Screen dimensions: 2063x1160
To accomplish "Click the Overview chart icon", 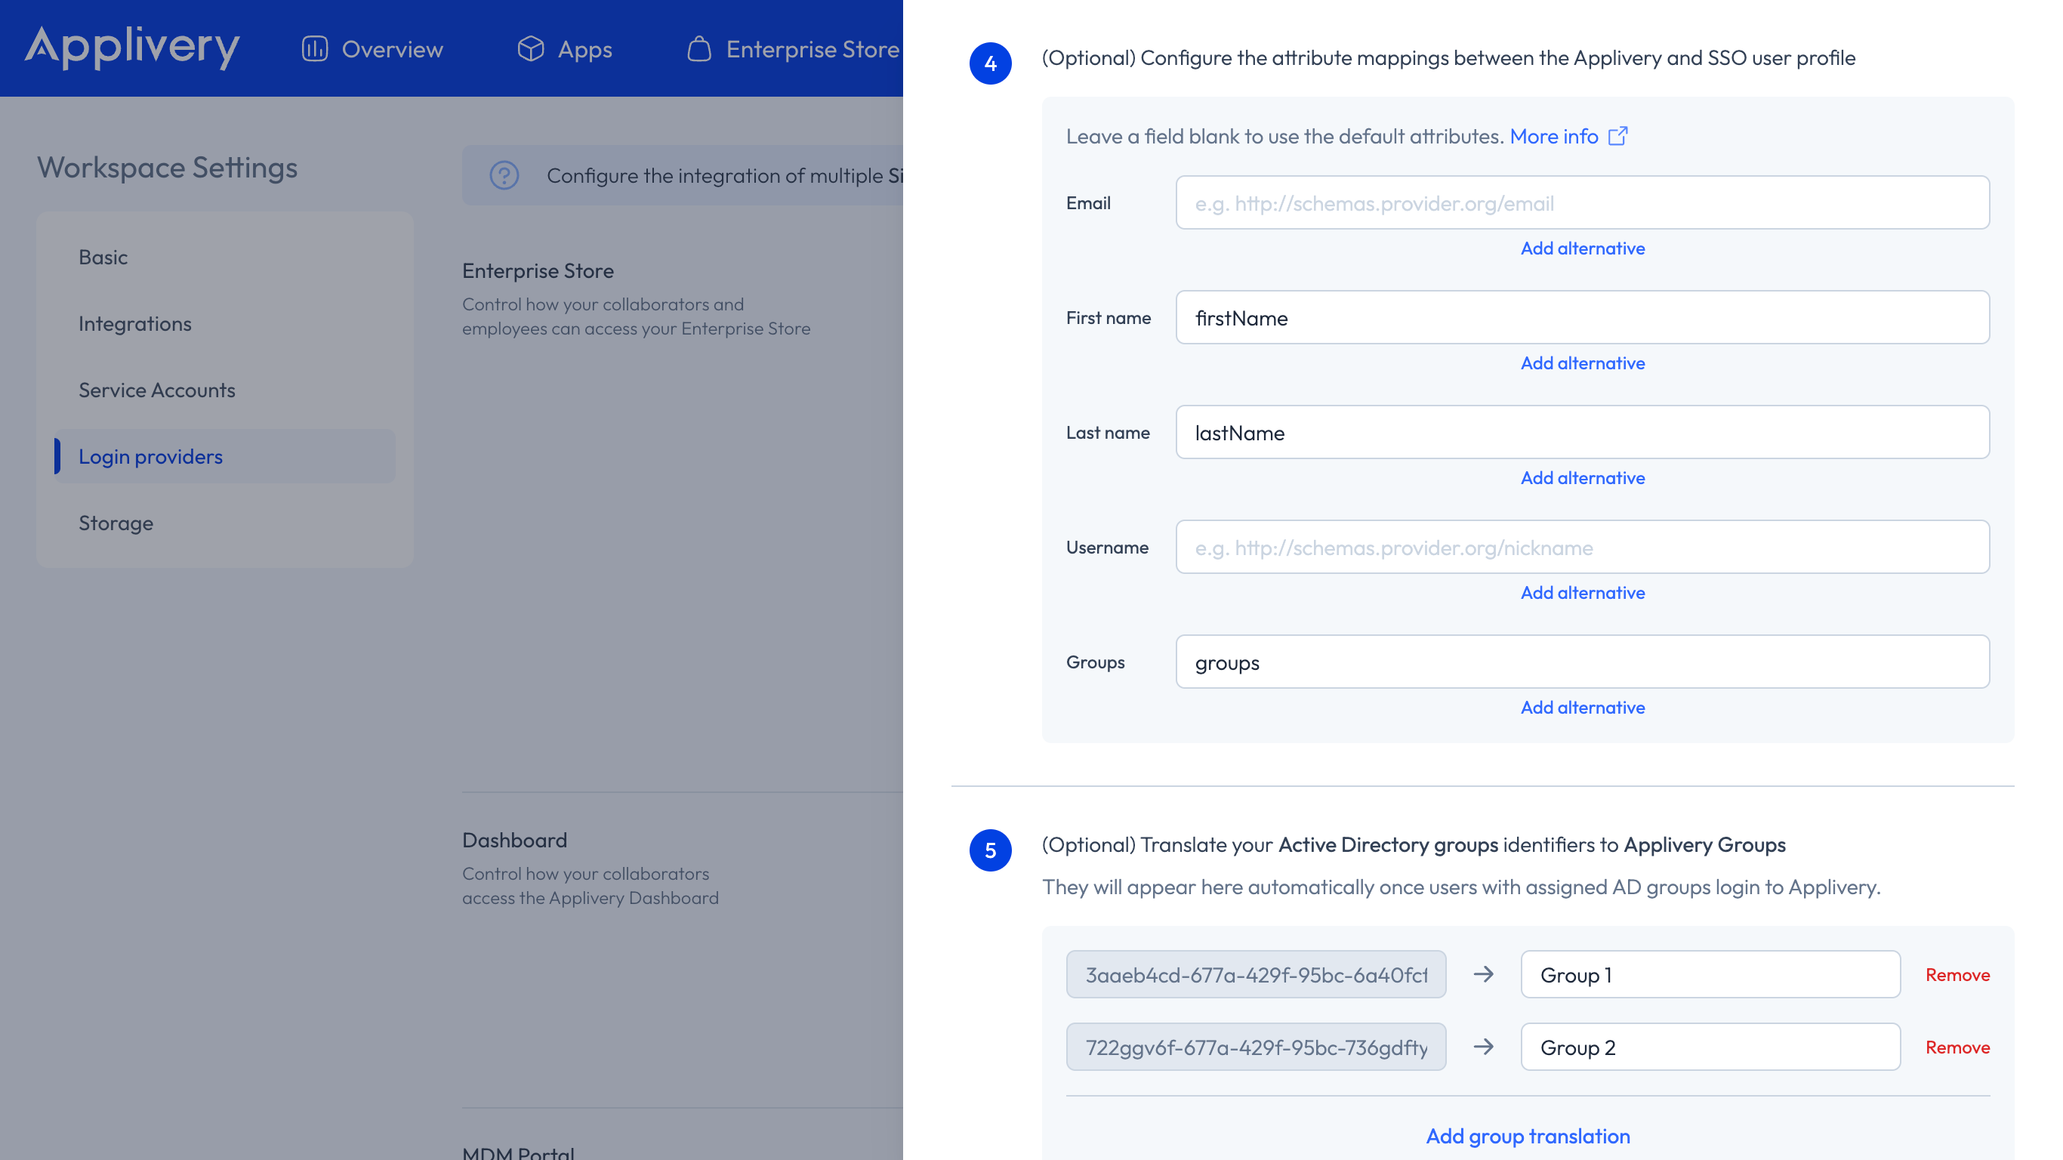I will pyautogui.click(x=314, y=49).
